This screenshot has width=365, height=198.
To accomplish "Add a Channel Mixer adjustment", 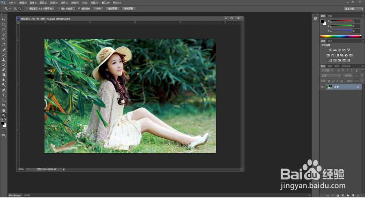I will (x=346, y=55).
